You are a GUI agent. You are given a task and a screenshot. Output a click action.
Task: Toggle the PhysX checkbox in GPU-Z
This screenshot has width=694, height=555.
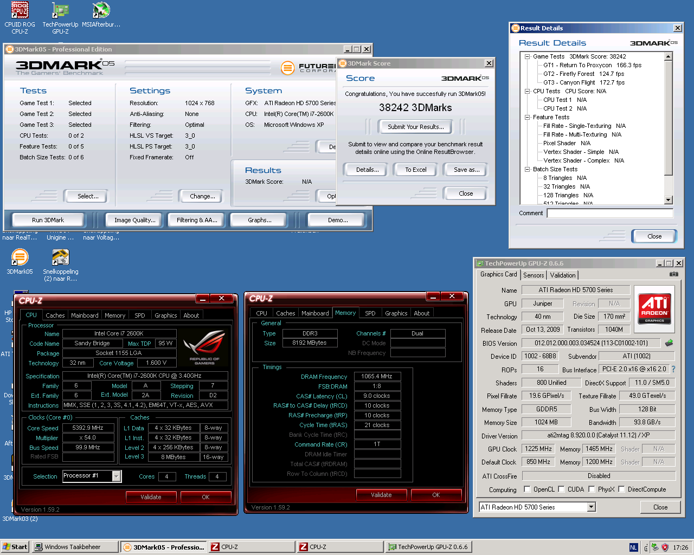click(592, 489)
